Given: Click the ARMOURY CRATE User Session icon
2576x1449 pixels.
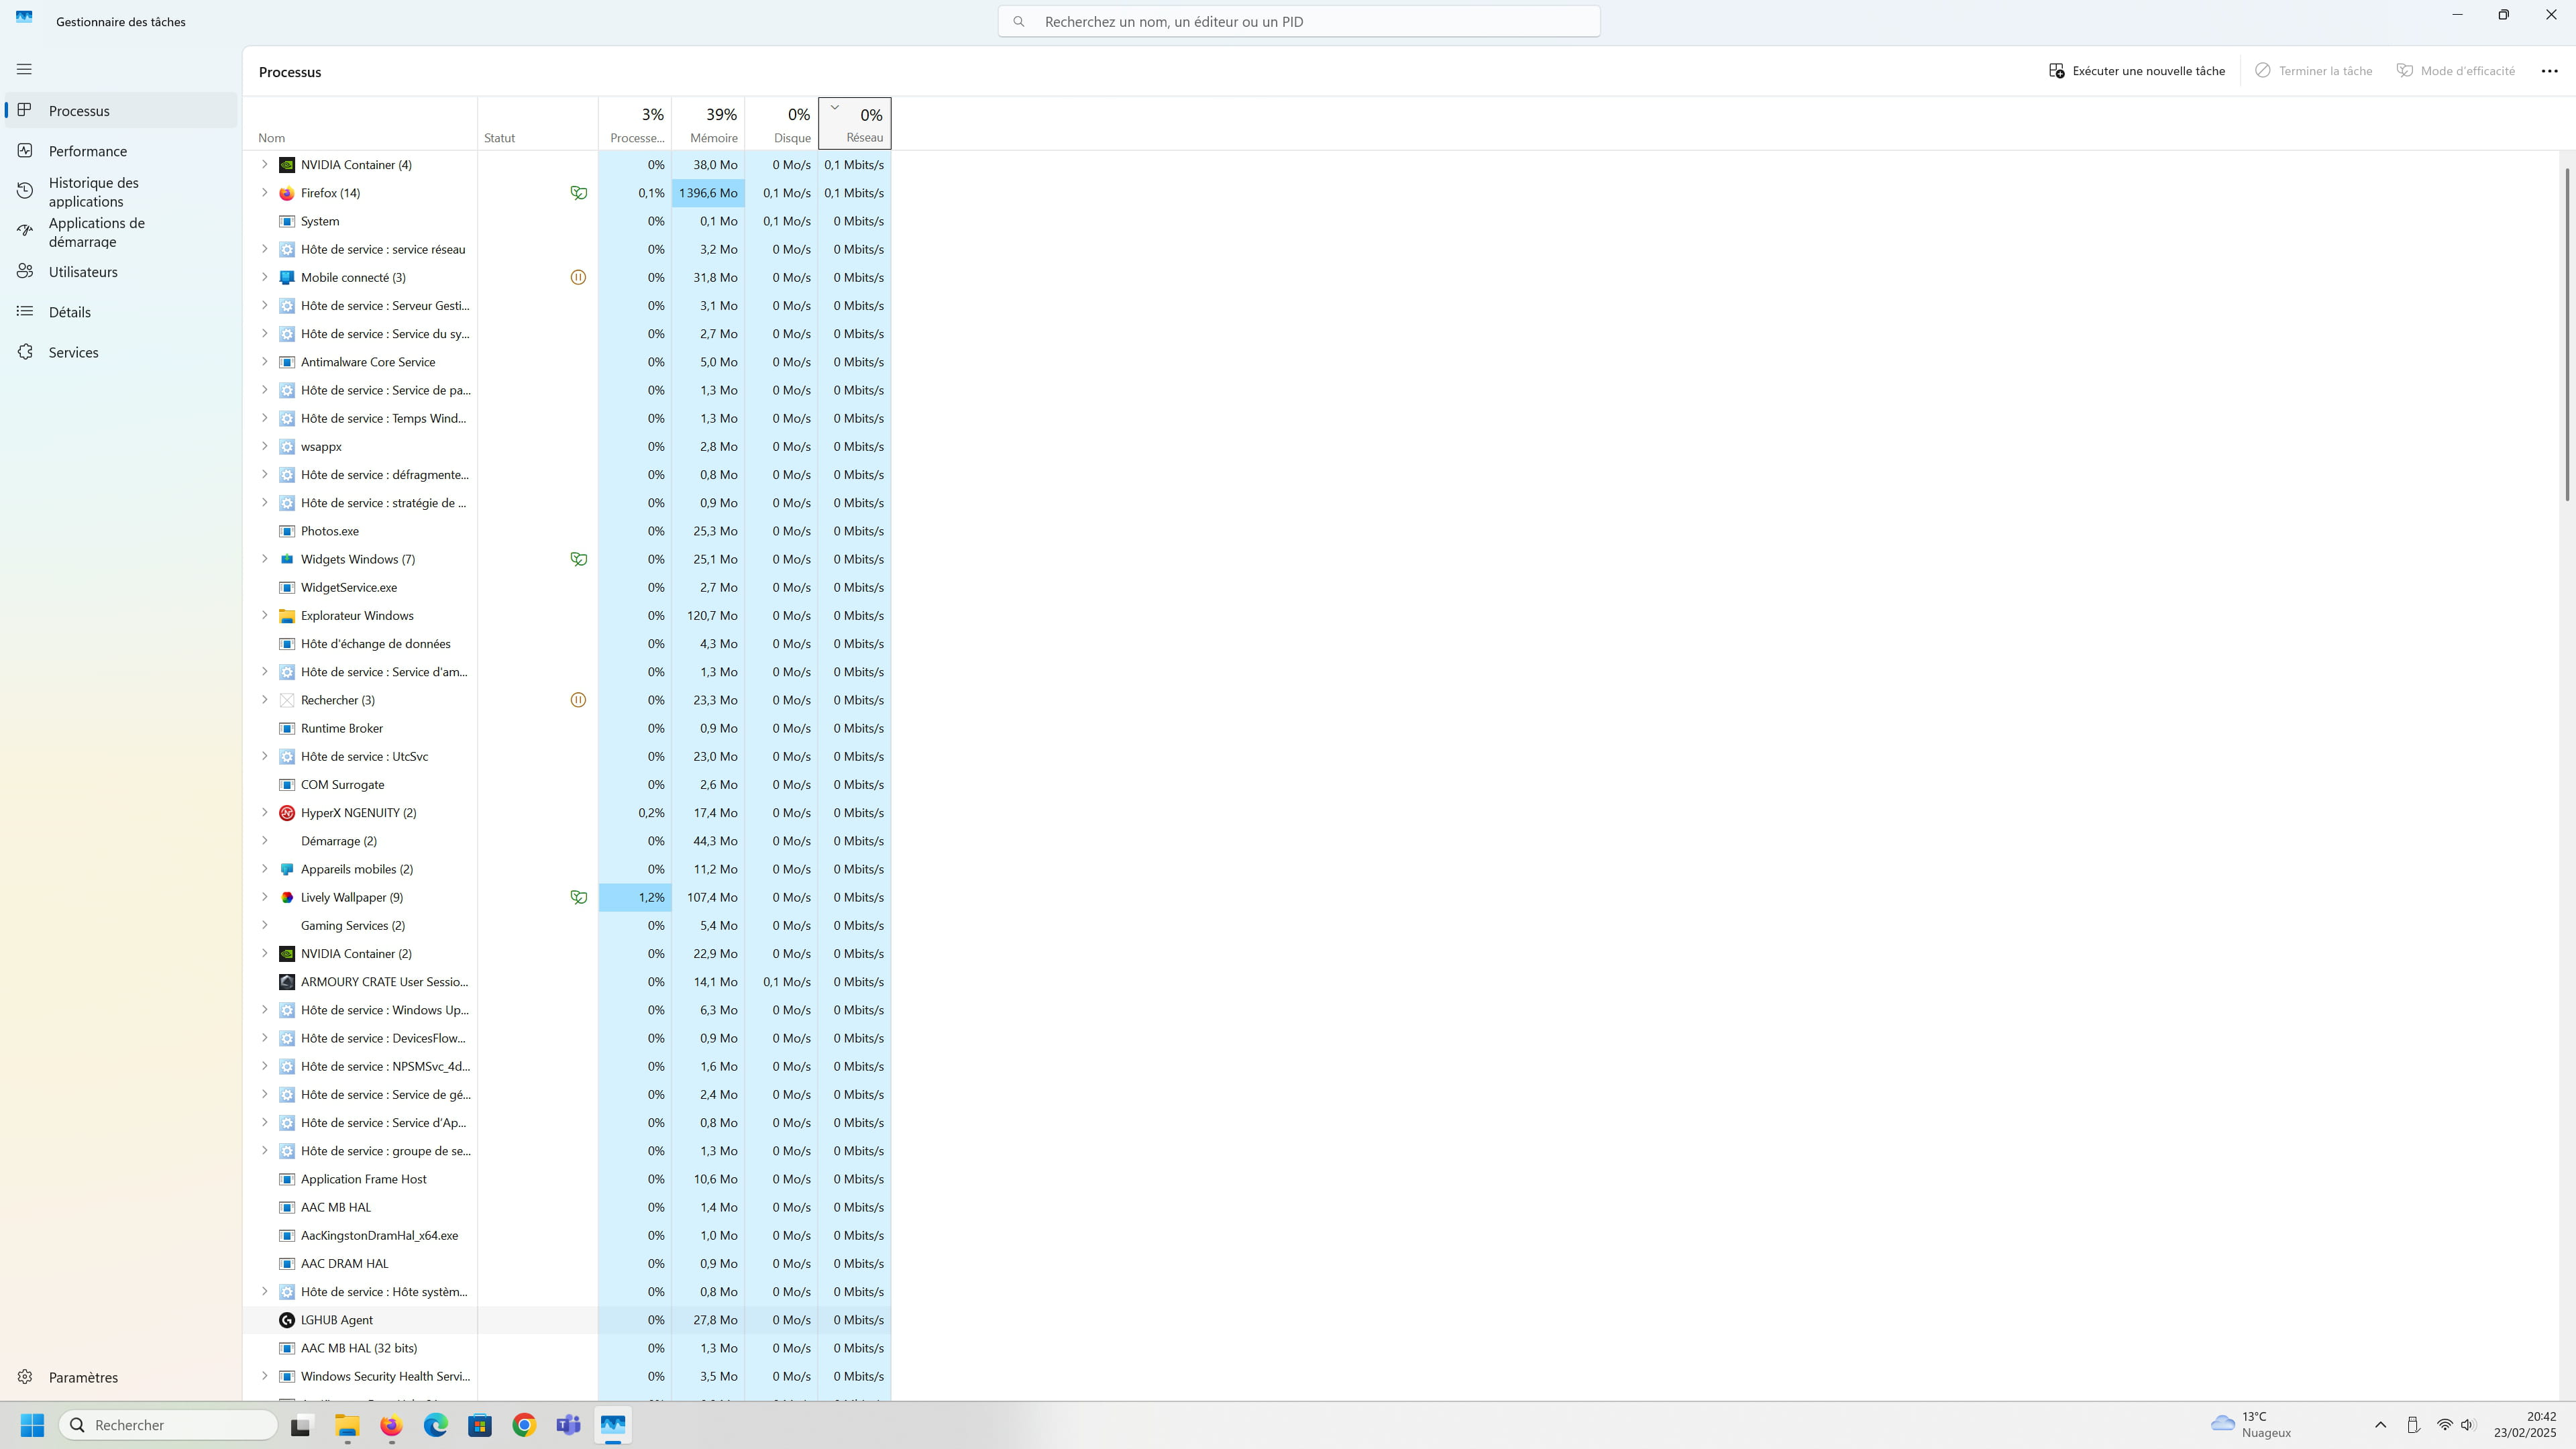Looking at the screenshot, I should coord(287,982).
